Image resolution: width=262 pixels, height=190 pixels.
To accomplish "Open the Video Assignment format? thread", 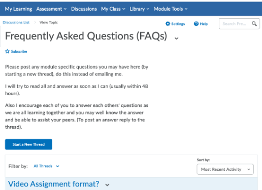I will (54, 184).
